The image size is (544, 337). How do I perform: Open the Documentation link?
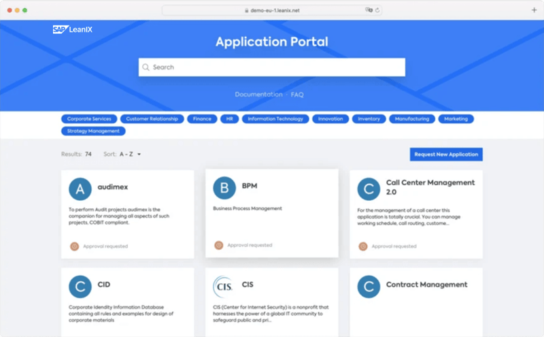258,95
